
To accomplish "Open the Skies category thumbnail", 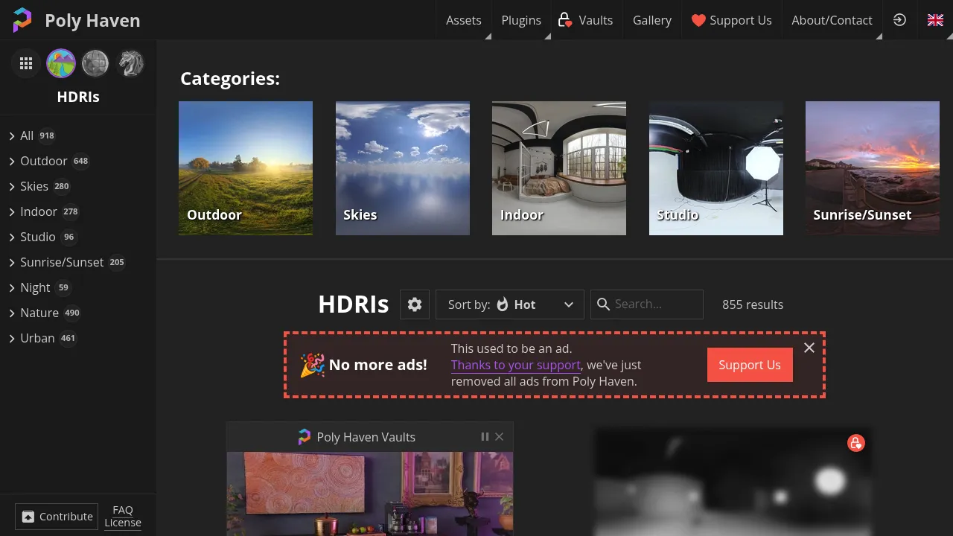I will tap(403, 167).
